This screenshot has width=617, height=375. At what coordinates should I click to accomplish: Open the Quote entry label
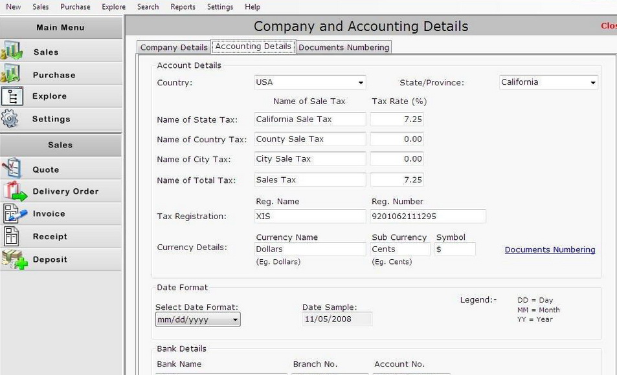[46, 170]
